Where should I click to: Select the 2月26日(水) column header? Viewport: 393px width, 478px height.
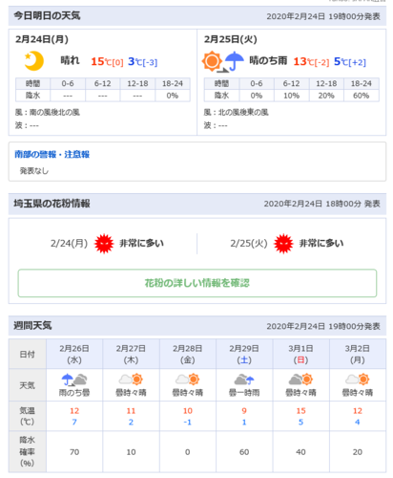click(x=74, y=354)
